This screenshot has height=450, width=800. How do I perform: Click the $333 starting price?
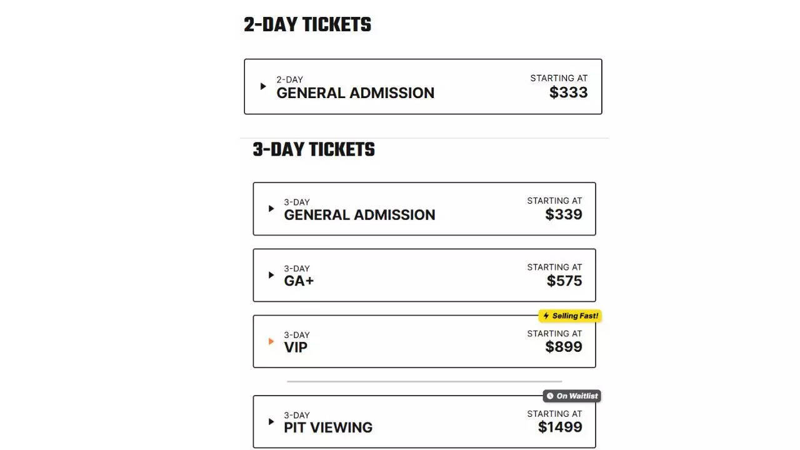568,92
